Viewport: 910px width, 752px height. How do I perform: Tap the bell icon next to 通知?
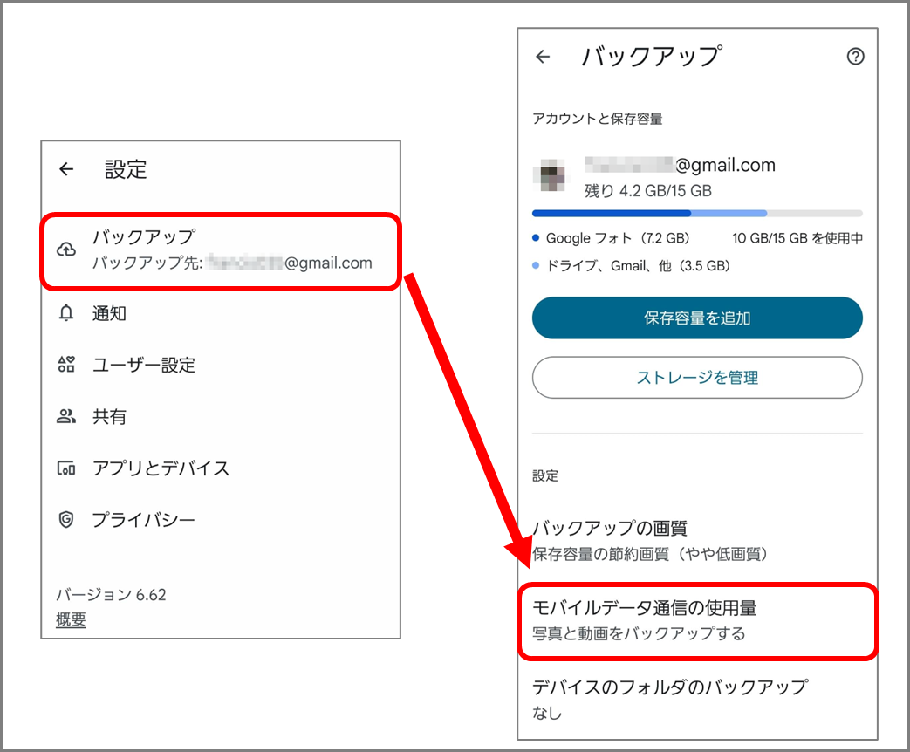pos(66,313)
